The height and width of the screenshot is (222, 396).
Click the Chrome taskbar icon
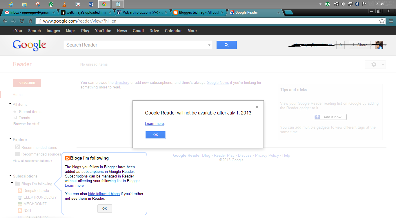click(x=104, y=4)
